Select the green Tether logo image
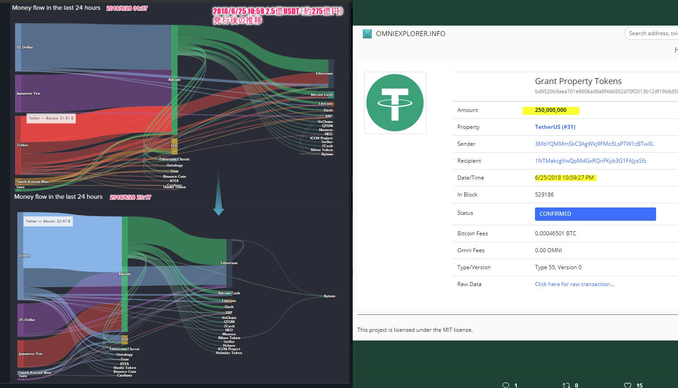Screen dimensions: 678x388 tap(395, 102)
